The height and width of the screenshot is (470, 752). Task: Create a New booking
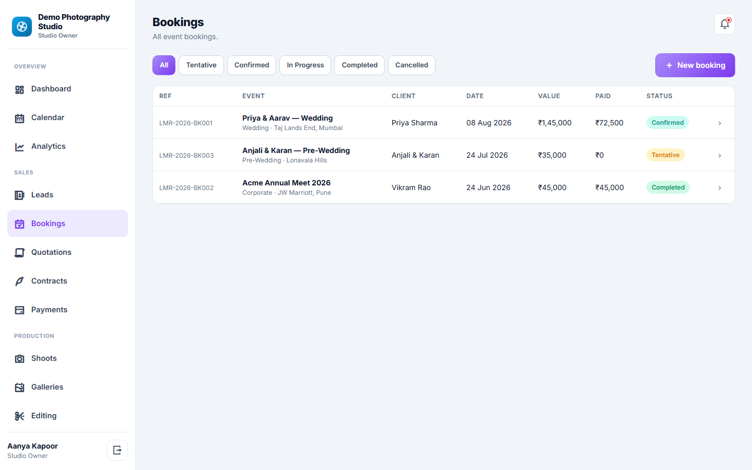695,65
